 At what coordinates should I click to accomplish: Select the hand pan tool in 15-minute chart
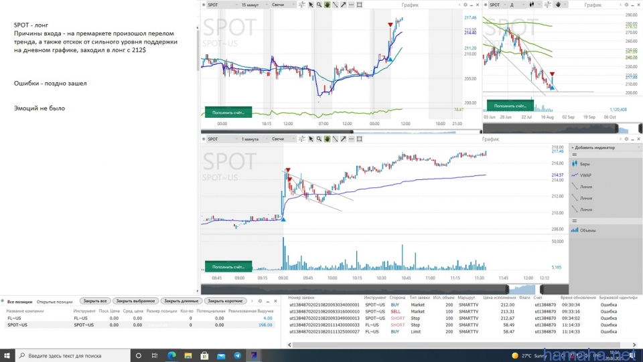pos(328,5)
